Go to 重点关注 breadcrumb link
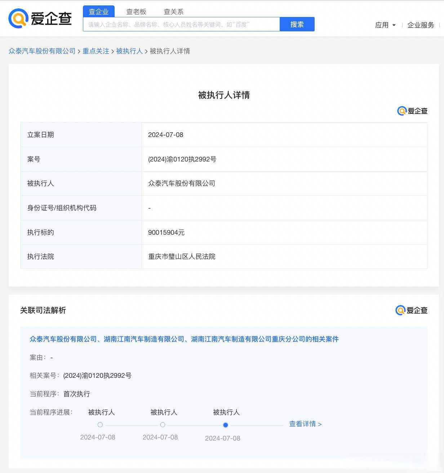This screenshot has height=473, width=444. [x=96, y=51]
